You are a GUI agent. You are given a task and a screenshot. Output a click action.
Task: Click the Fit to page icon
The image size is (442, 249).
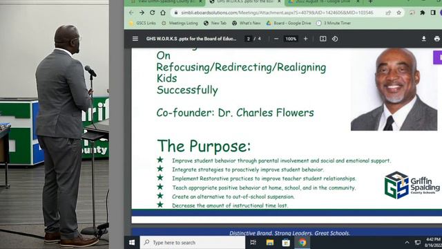323,39
